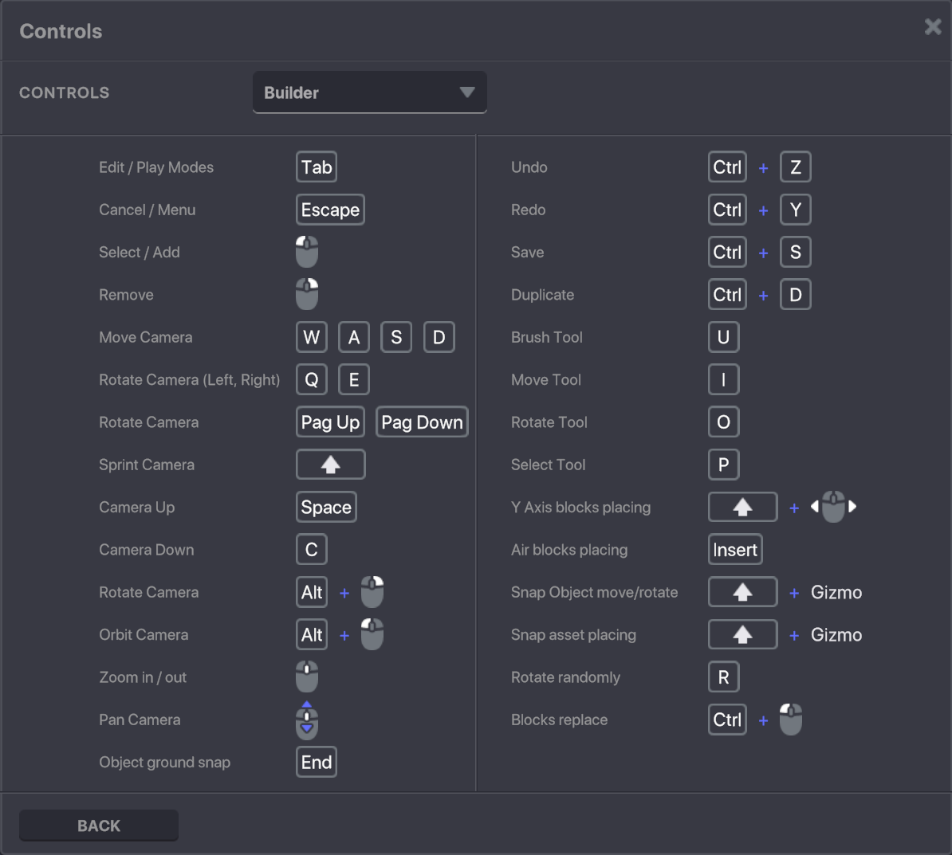Image resolution: width=952 pixels, height=855 pixels.
Task: Click the scroll-wheel mouse icon for Zoom in / out
Action: (x=307, y=677)
